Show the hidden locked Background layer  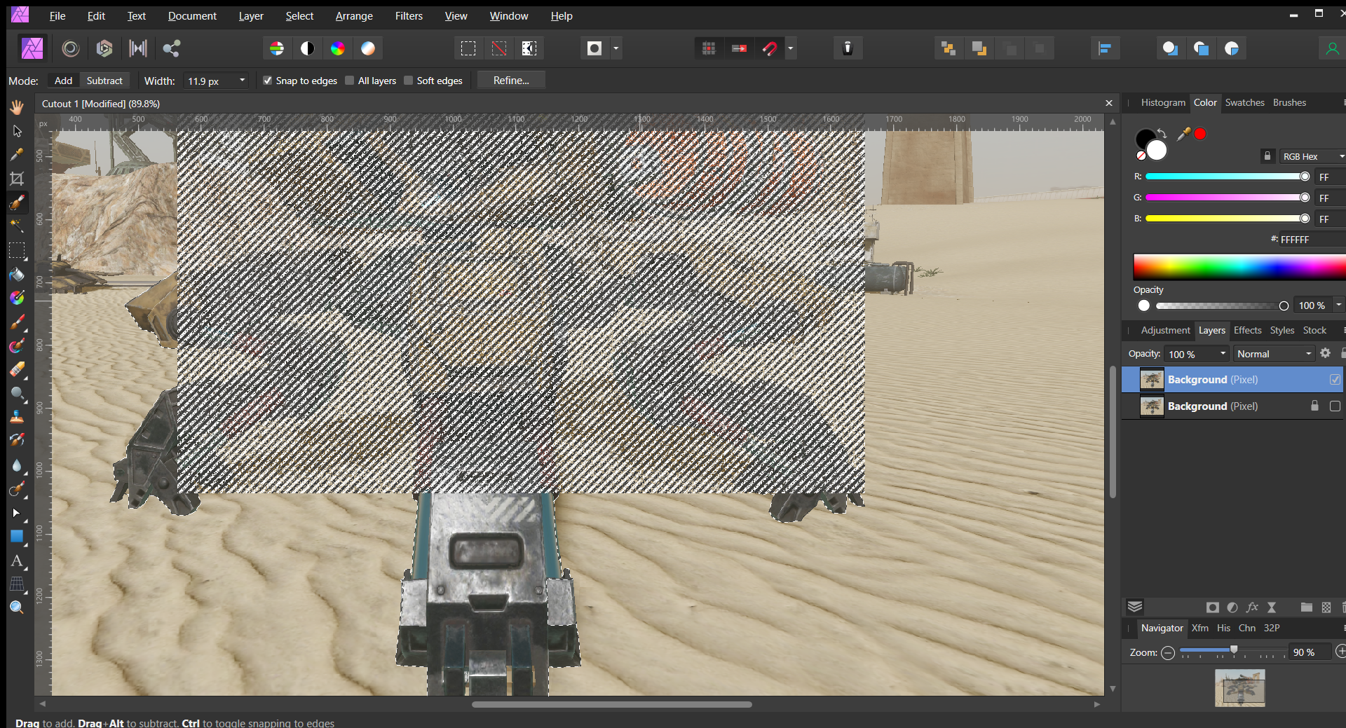pos(1335,406)
